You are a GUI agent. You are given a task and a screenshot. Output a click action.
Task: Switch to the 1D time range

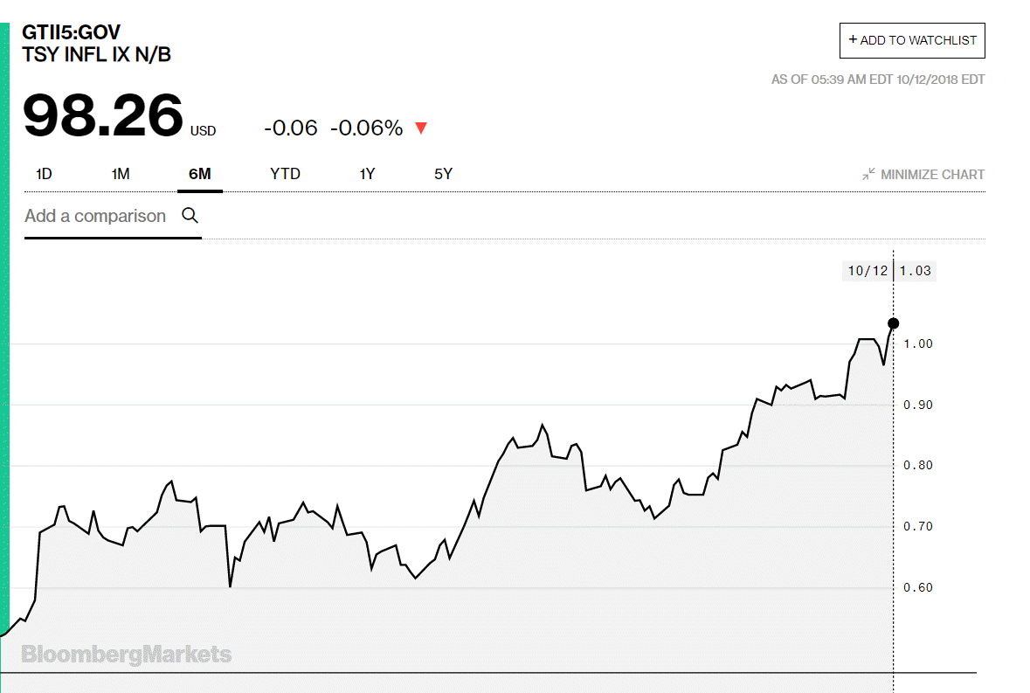pos(44,174)
